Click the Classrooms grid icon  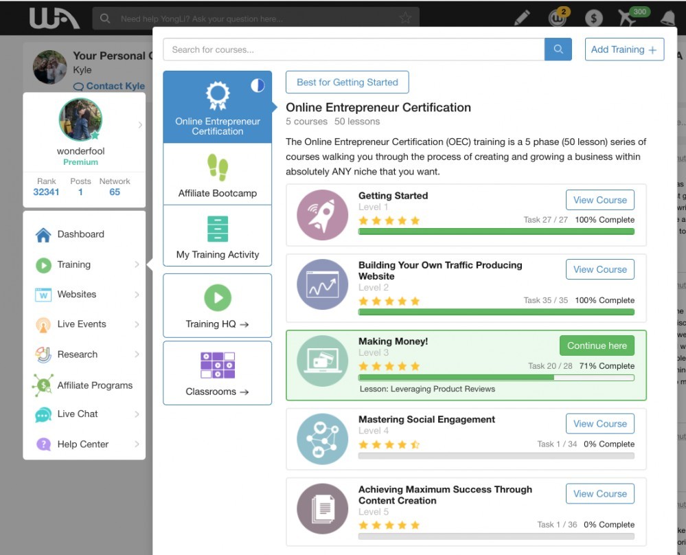point(218,365)
